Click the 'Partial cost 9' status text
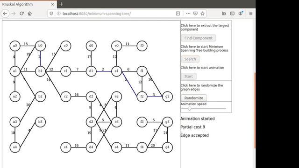Viewport: 299px width, 168px height. click(x=192, y=127)
